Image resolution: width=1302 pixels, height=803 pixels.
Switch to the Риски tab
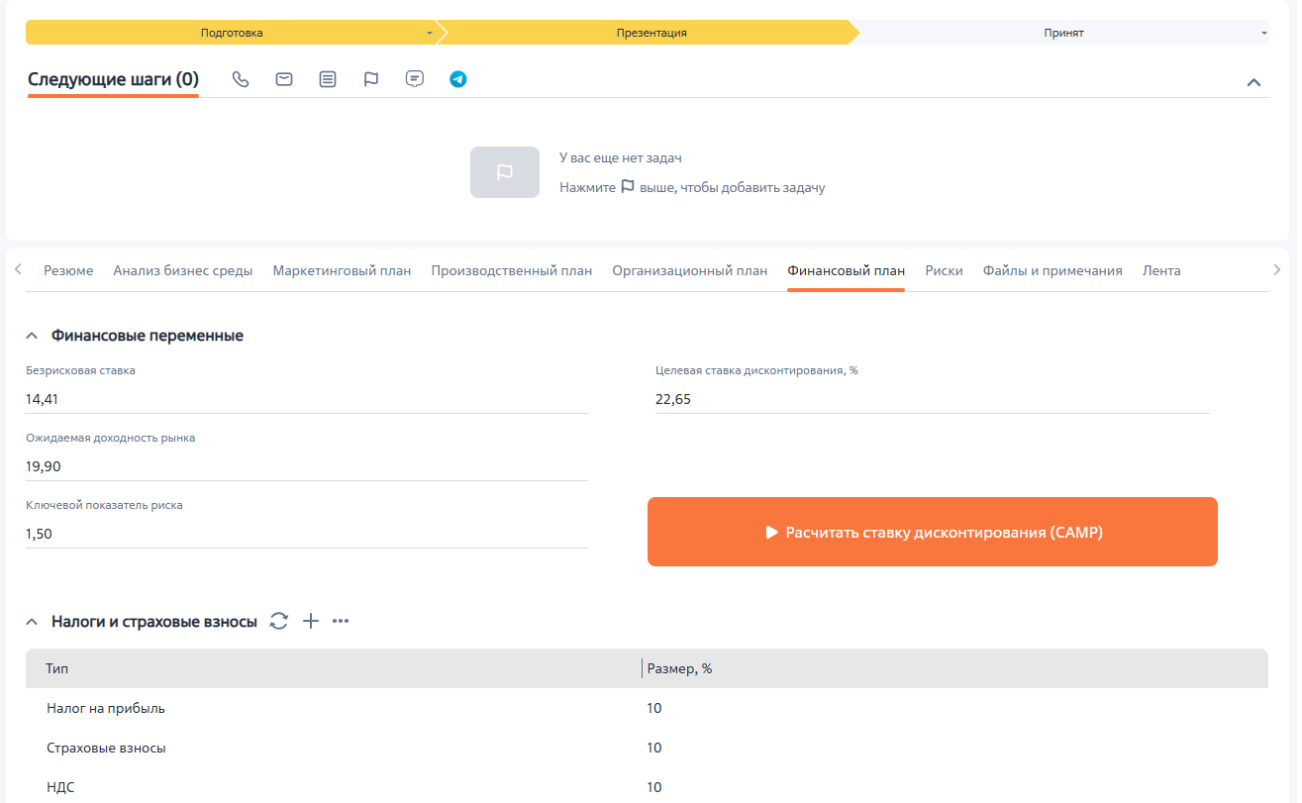(945, 270)
